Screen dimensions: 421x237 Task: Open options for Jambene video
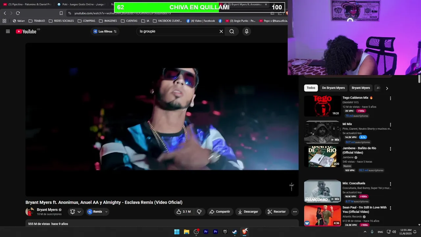(390, 149)
